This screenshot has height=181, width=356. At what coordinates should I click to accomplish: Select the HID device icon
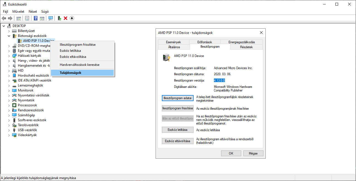14,71
